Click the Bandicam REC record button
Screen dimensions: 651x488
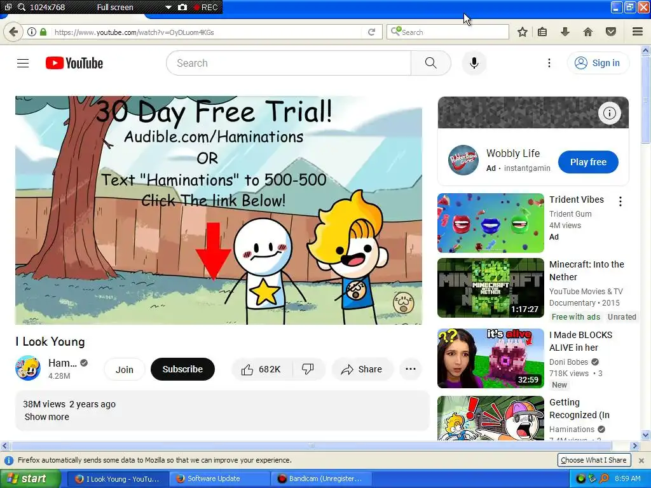coord(205,7)
